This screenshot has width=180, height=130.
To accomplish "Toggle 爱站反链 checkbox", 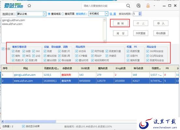I will (x=45, y=56).
